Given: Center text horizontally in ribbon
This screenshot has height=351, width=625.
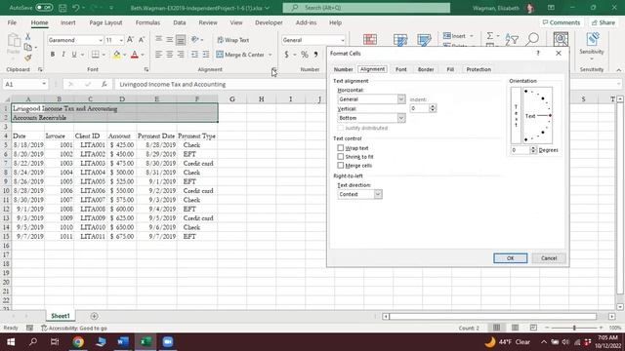Looking at the screenshot, I should (169, 55).
